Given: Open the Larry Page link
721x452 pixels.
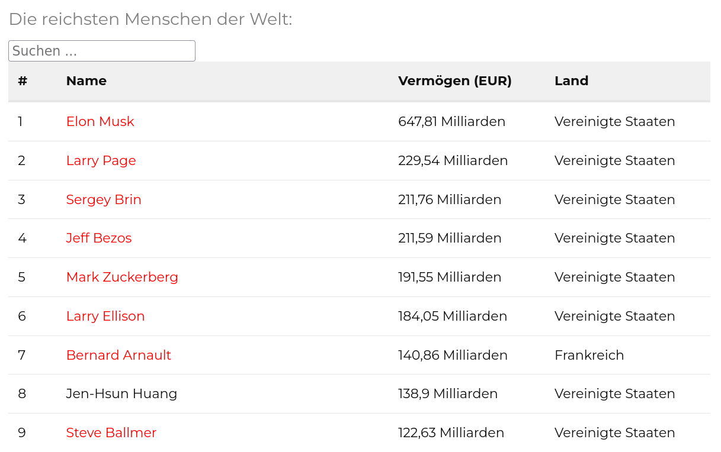Looking at the screenshot, I should pos(101,160).
